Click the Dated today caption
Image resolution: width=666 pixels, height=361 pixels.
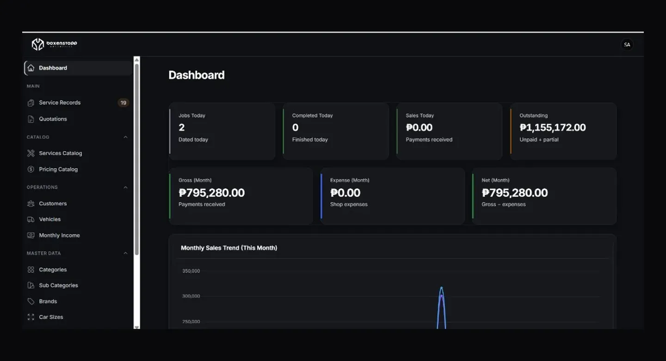pos(193,140)
